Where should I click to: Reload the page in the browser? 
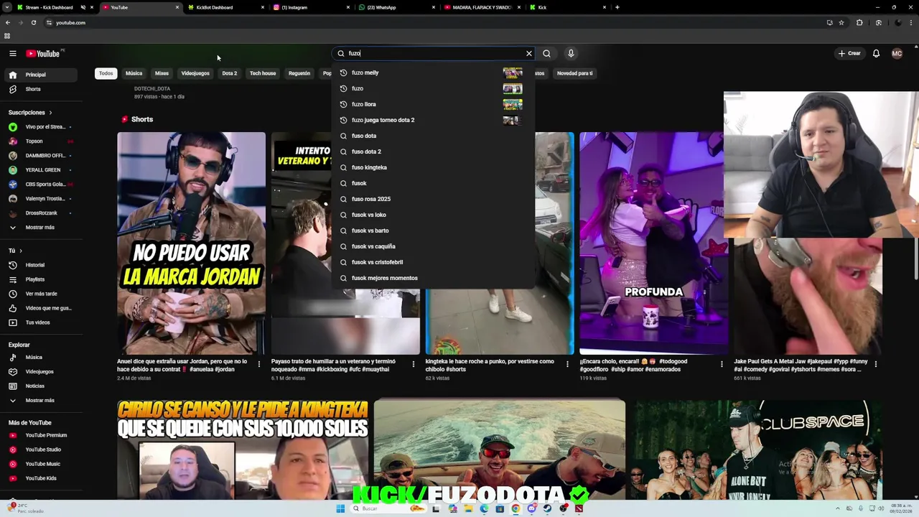tap(33, 22)
